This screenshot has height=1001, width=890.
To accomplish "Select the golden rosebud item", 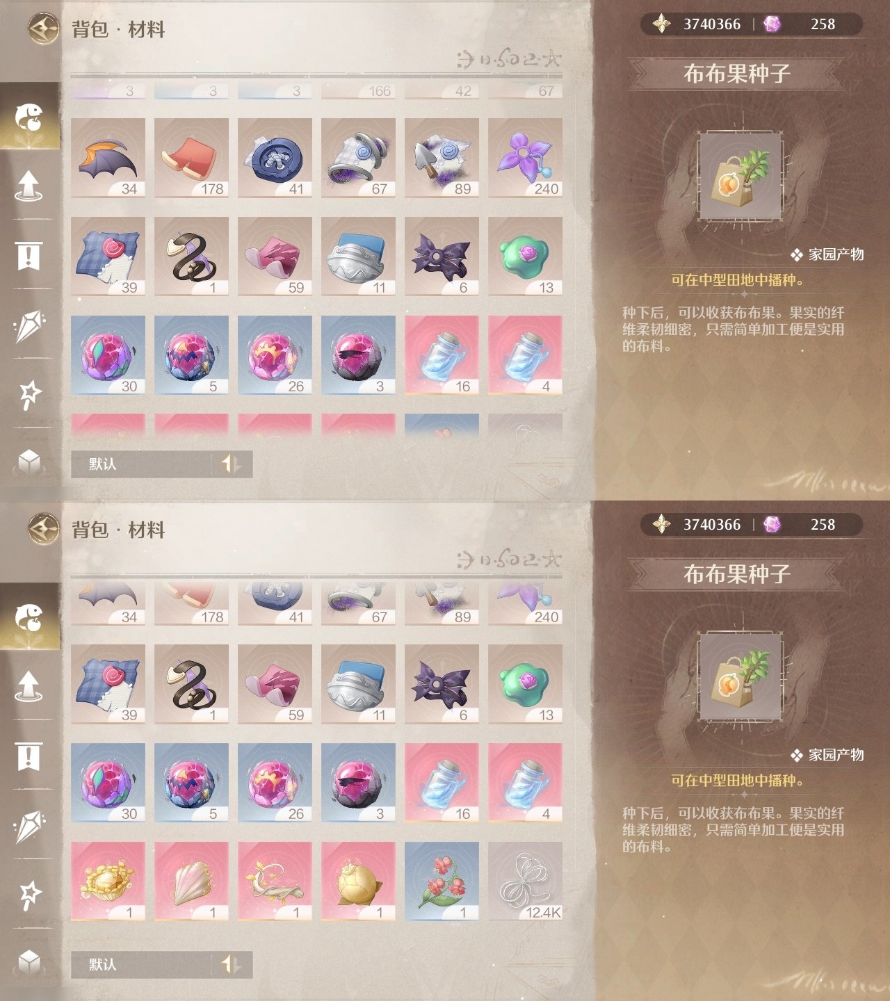I will click(x=358, y=881).
